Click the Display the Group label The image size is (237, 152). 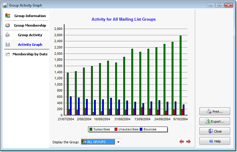pos(66,142)
